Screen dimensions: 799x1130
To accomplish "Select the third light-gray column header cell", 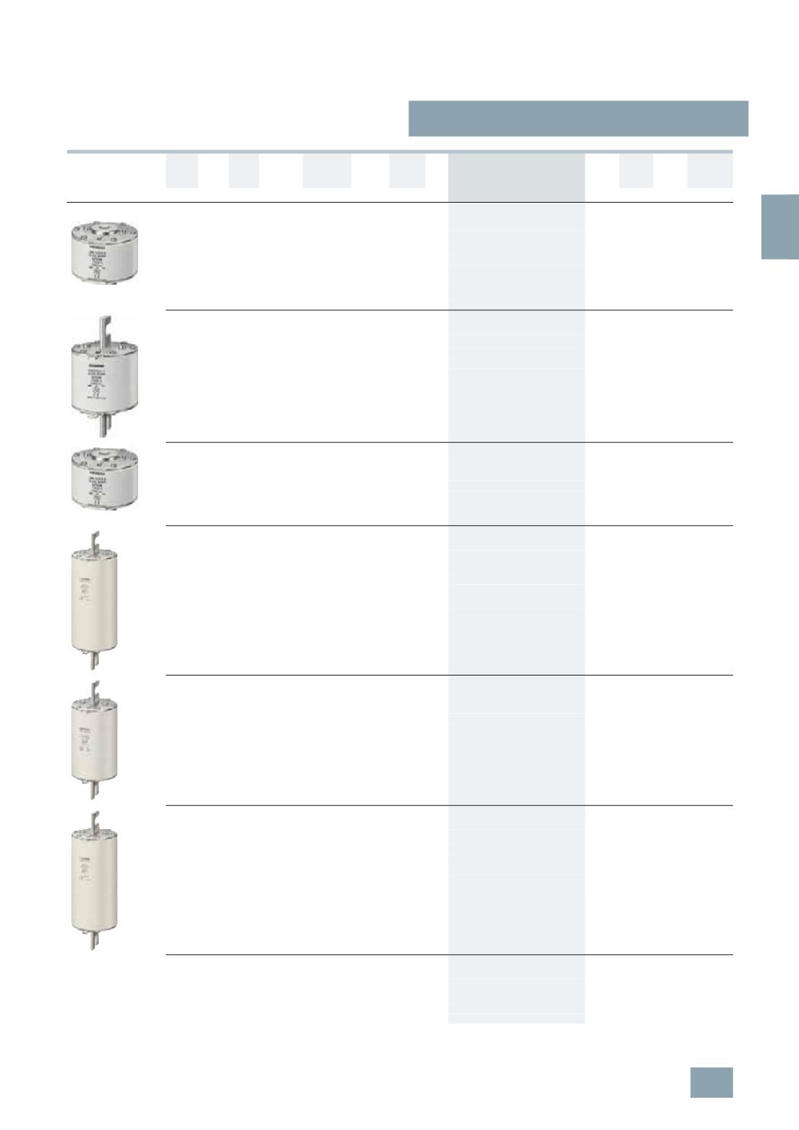I will 327,170.
